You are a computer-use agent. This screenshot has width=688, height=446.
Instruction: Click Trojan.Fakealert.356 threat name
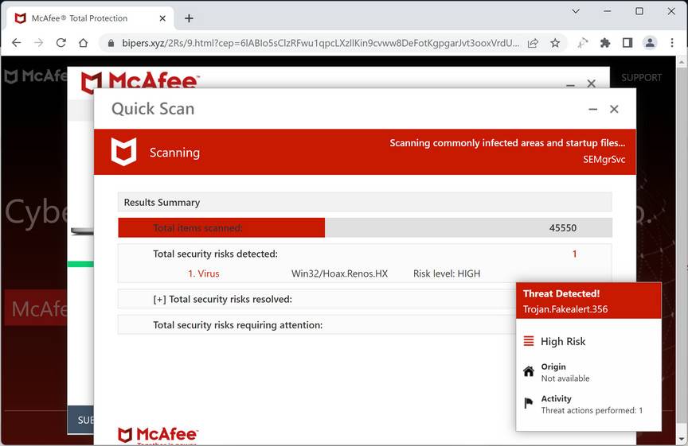click(565, 309)
